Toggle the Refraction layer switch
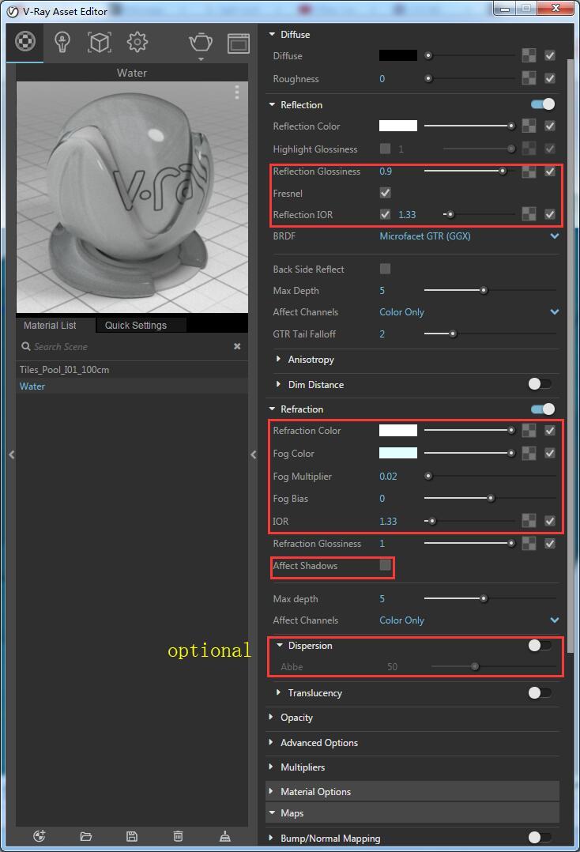Screen dimensions: 580x852 (542, 409)
